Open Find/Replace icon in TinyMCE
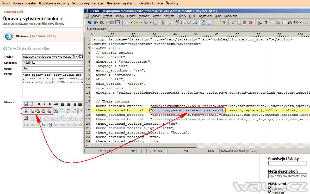This screenshot has width=310, height=194. pos(62,111)
